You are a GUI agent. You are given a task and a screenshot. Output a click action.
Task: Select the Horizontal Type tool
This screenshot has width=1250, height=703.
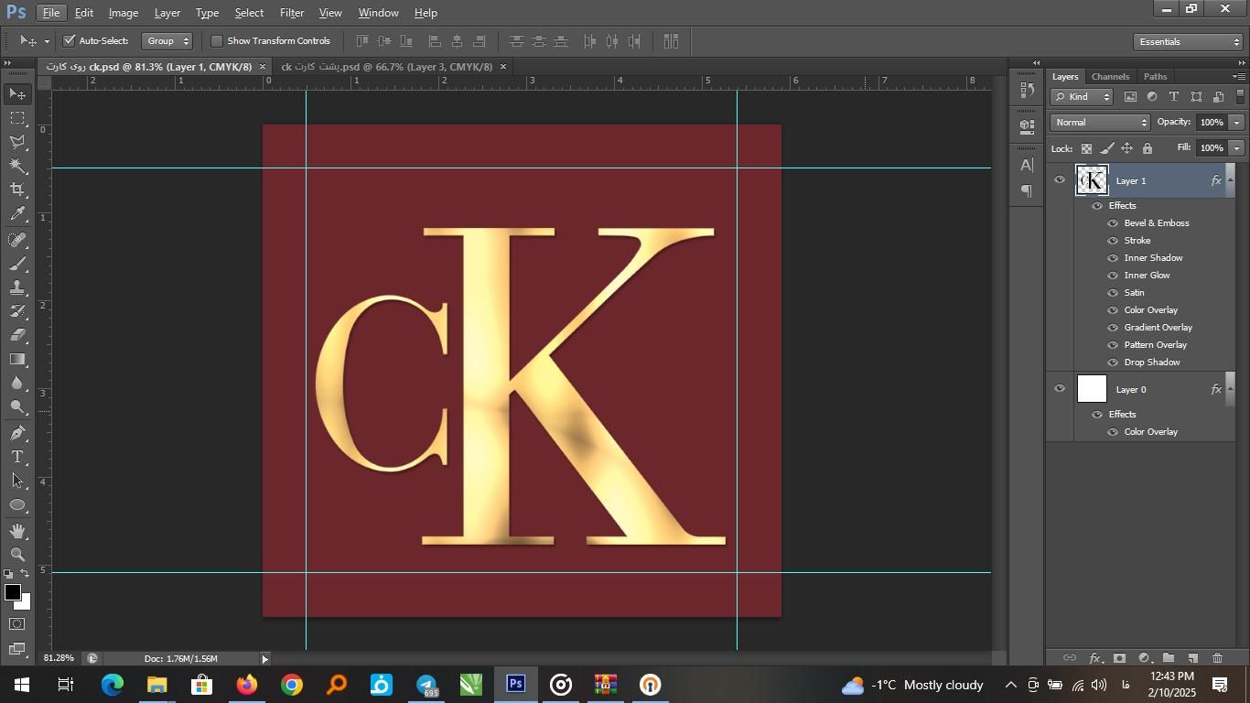click(17, 457)
